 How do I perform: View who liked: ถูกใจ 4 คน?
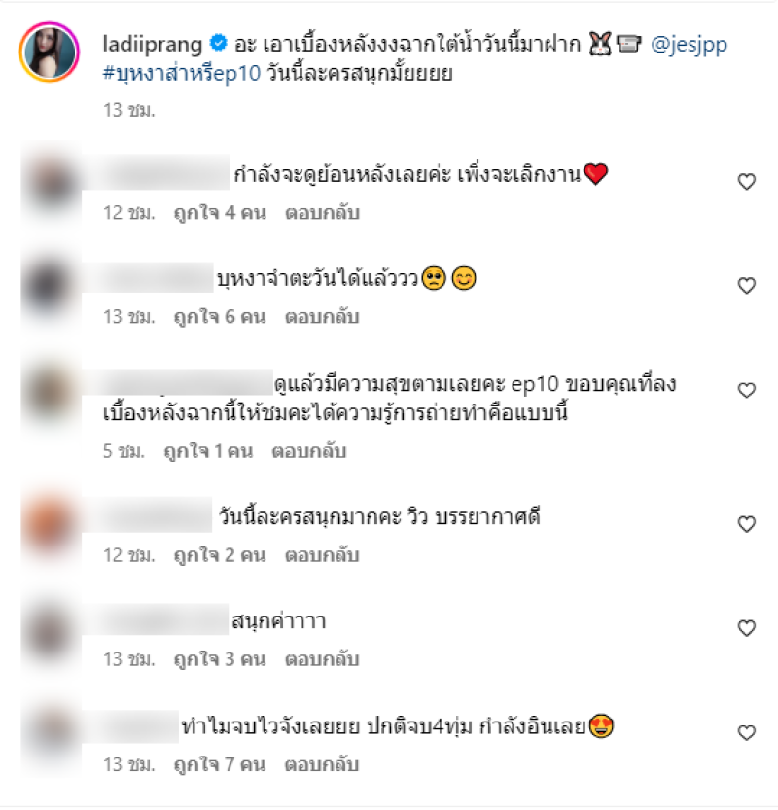pyautogui.click(x=220, y=213)
